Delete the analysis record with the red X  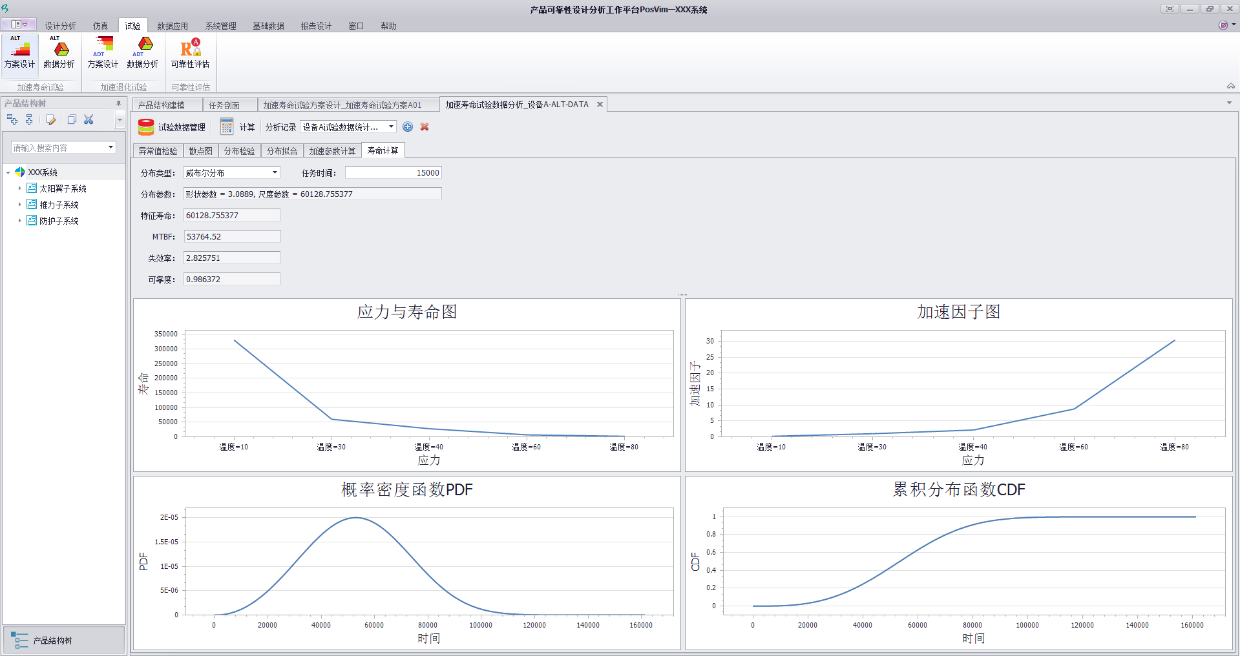[x=425, y=127]
